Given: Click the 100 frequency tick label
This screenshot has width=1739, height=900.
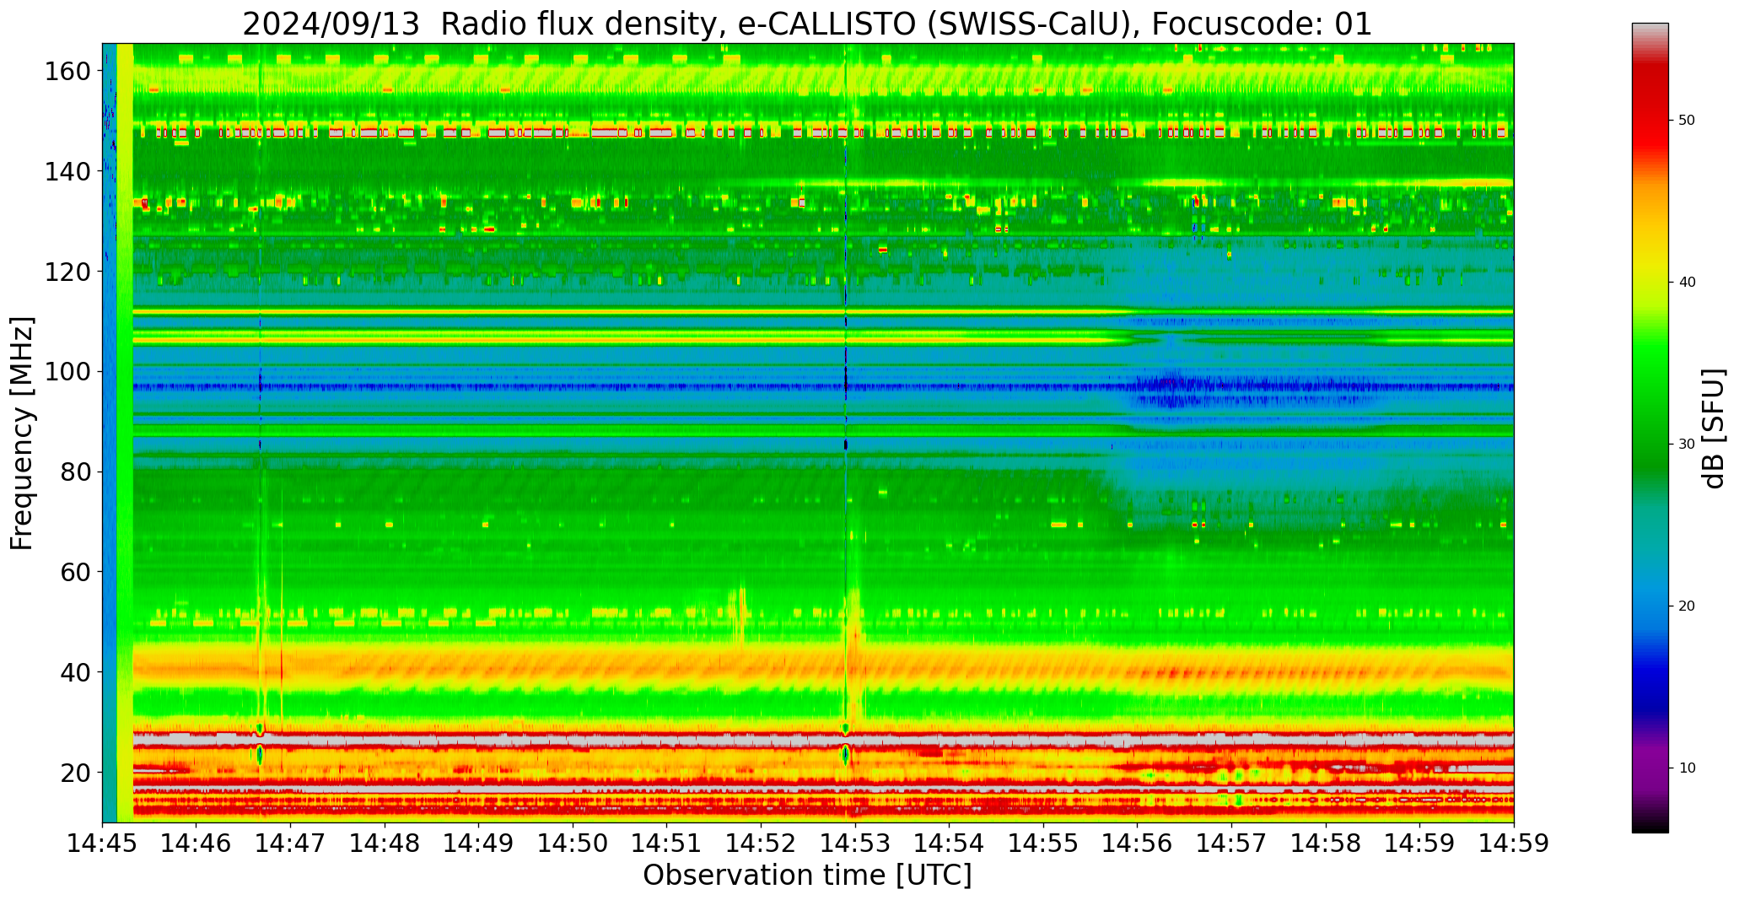Looking at the screenshot, I should click(x=67, y=372).
